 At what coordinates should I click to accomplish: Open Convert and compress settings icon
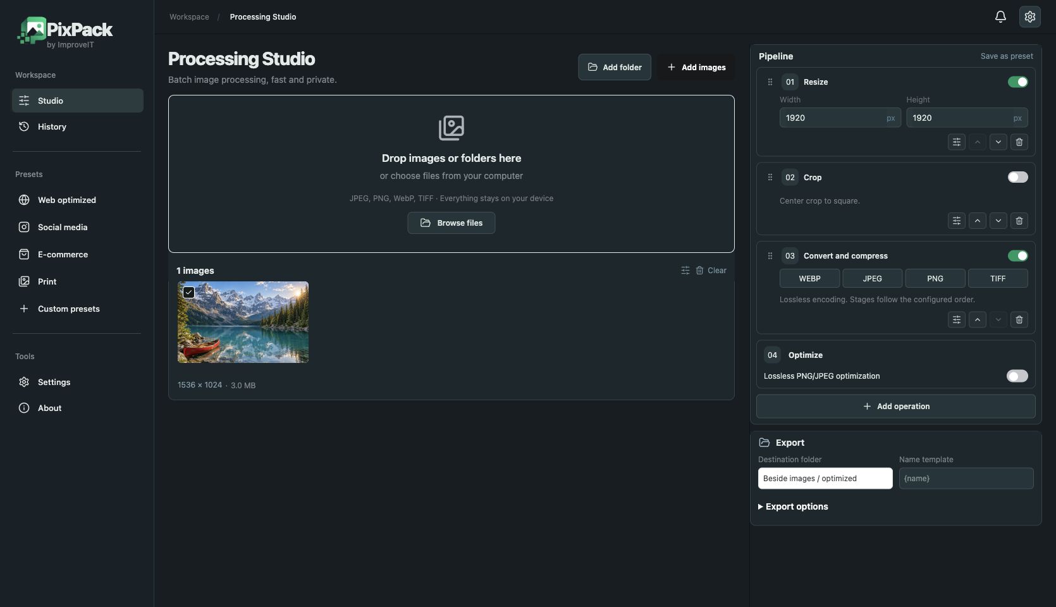click(957, 320)
